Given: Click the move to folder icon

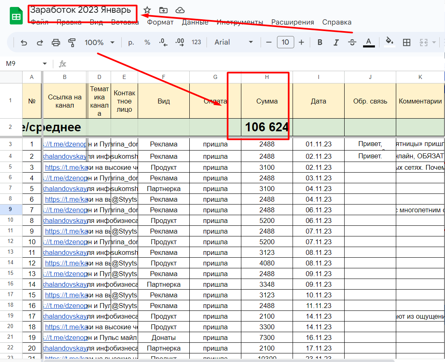Looking at the screenshot, I should (x=163, y=10).
